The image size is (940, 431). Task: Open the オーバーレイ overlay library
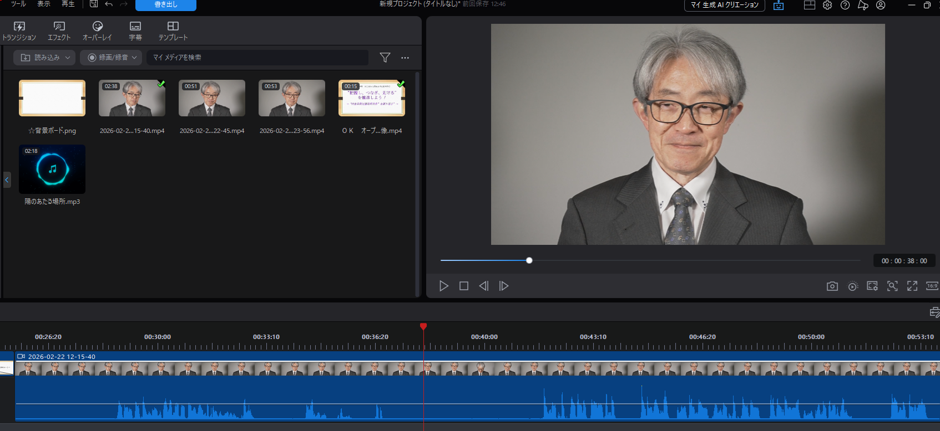97,31
